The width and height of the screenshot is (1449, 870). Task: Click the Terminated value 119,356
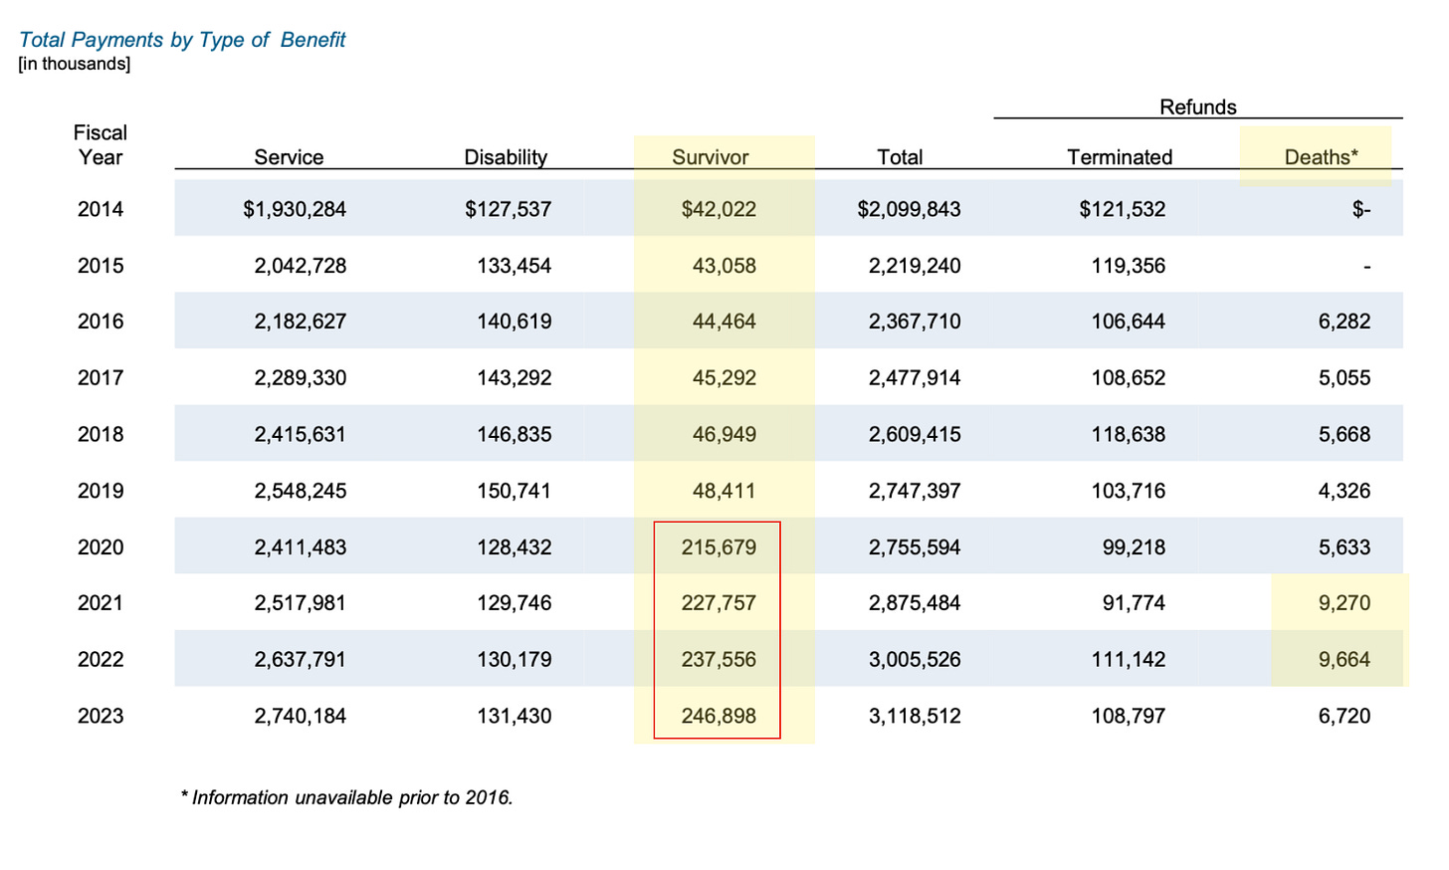(1129, 266)
